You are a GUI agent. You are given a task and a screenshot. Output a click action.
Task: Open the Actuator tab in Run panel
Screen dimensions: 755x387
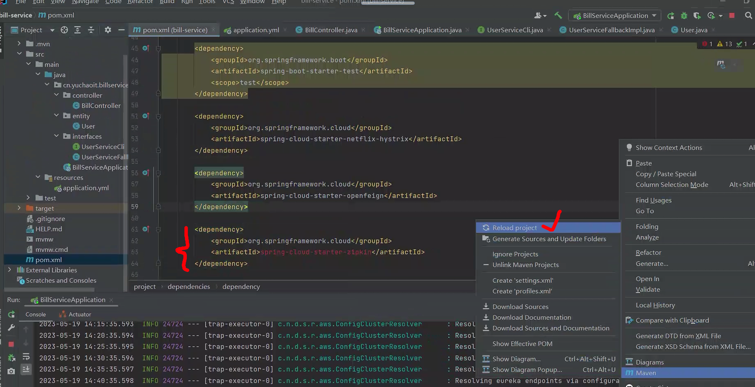point(79,314)
